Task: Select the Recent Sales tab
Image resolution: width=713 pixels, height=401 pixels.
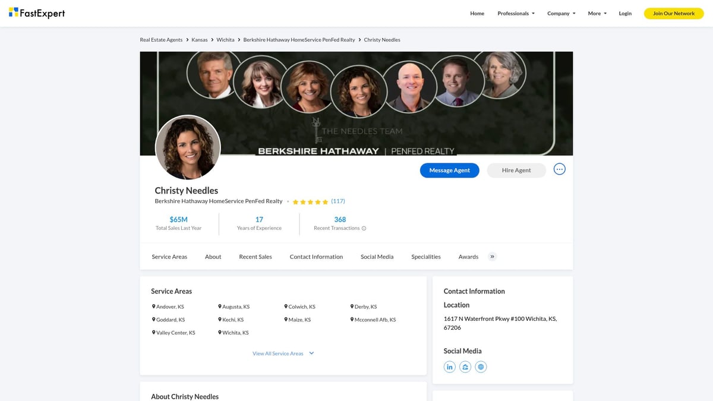Action: coord(255,256)
